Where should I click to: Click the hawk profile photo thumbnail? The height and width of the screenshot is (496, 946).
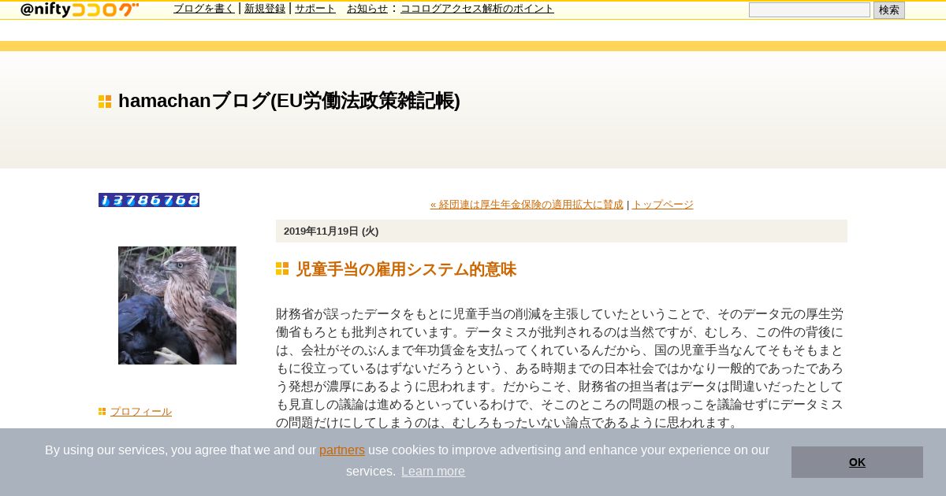click(177, 305)
